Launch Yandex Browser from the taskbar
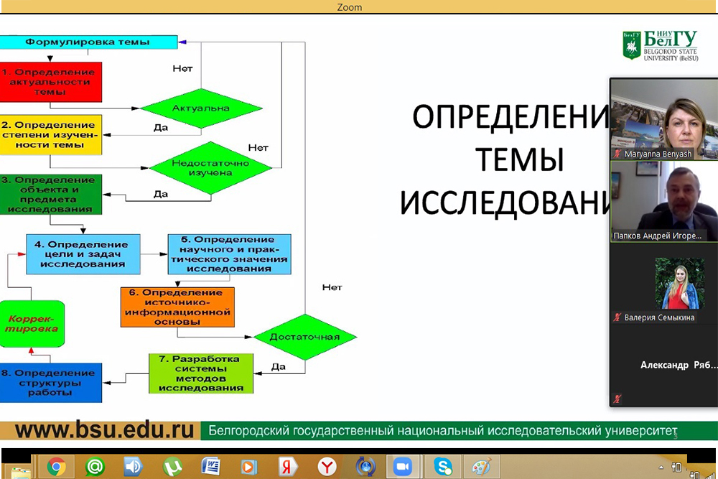 (x=327, y=467)
